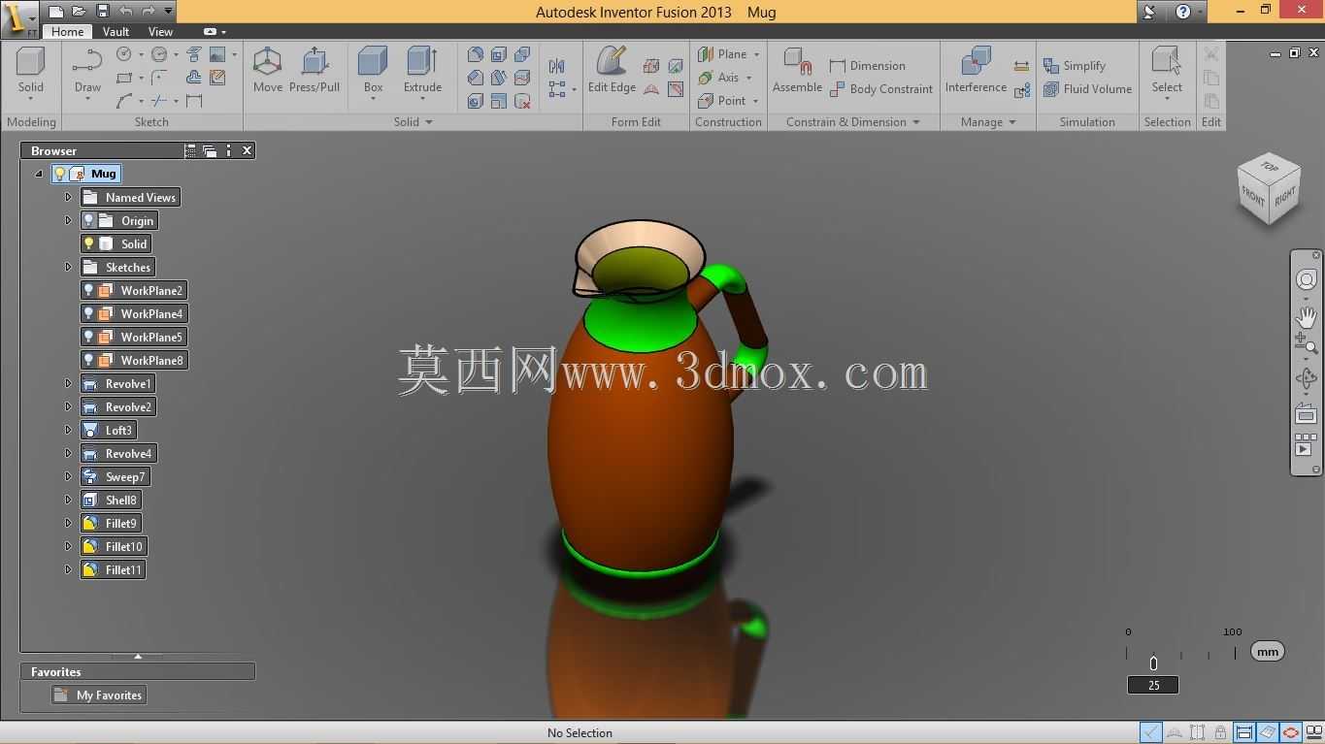Expand the Sketches folder
The image size is (1325, 744).
[68, 267]
